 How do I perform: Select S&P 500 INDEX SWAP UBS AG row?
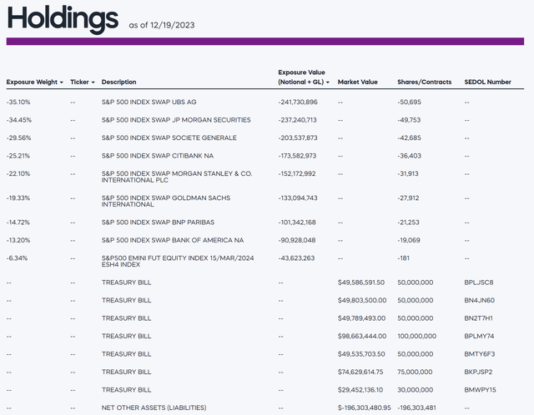265,102
